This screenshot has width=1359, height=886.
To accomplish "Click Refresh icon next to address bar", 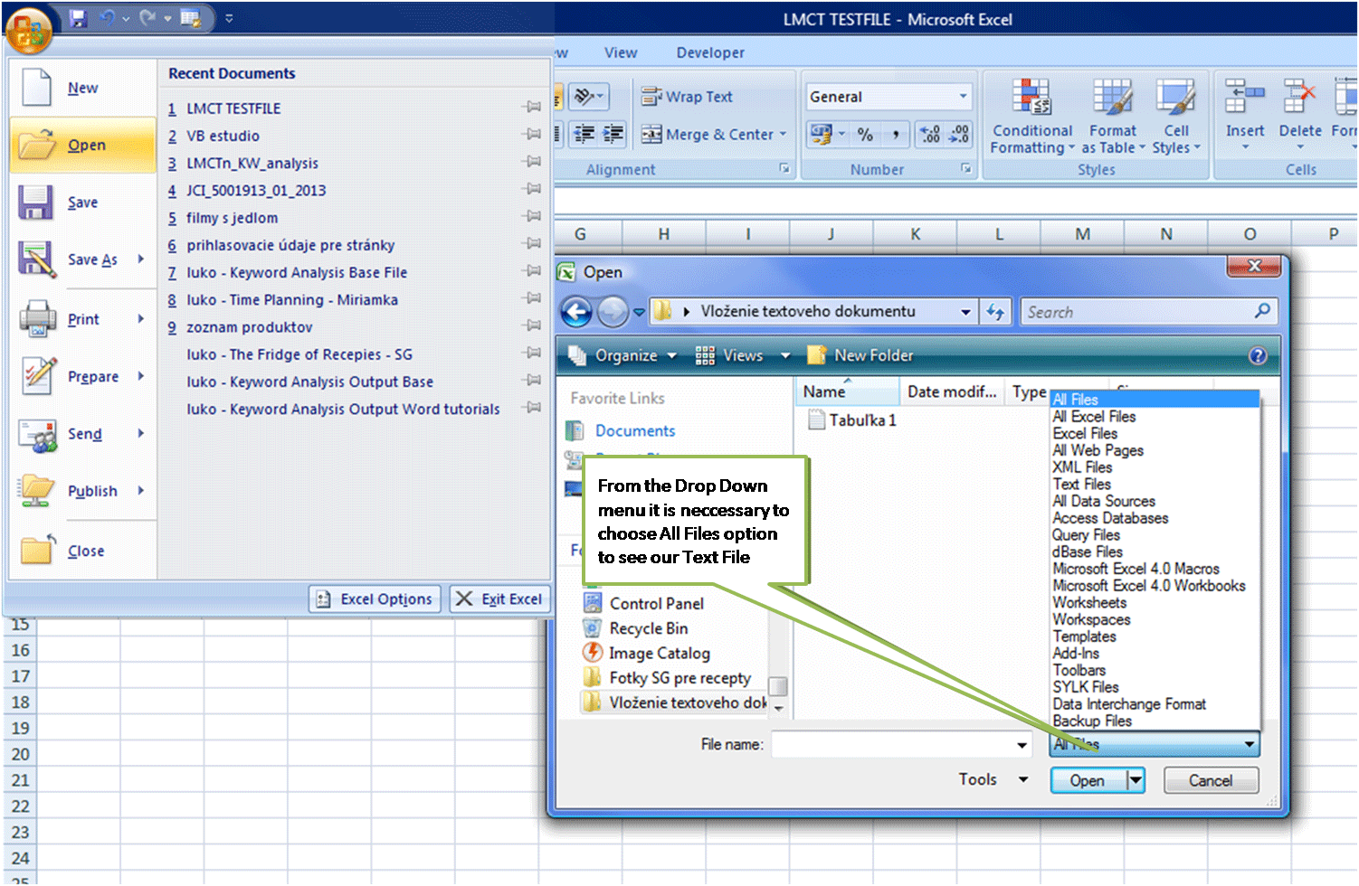I will (x=995, y=312).
